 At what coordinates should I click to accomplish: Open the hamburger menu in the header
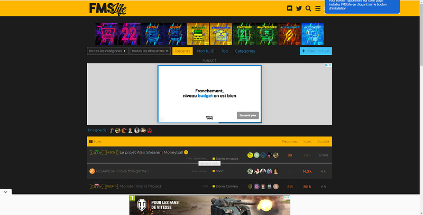point(318,8)
